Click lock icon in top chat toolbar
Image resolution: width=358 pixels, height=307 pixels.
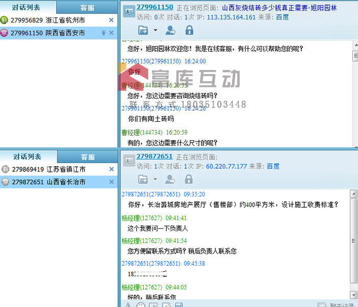189,30
